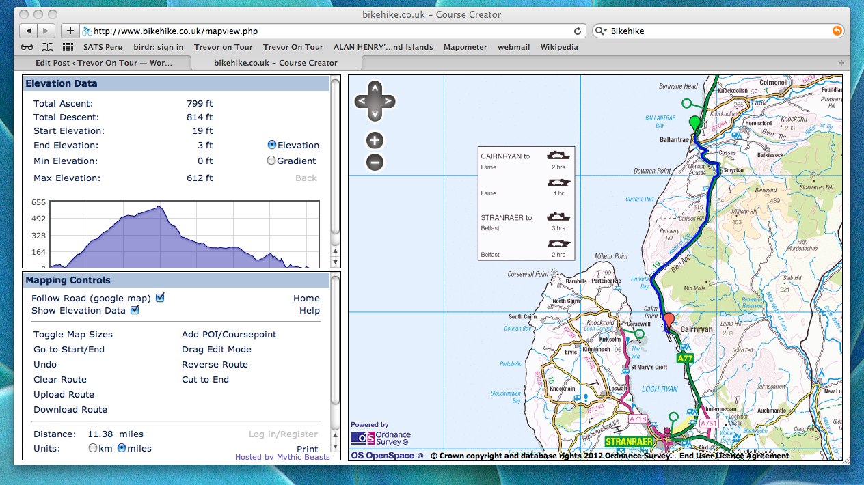Open Reading List glasses icon
Screen dimensions: 864x485
click(x=27, y=47)
